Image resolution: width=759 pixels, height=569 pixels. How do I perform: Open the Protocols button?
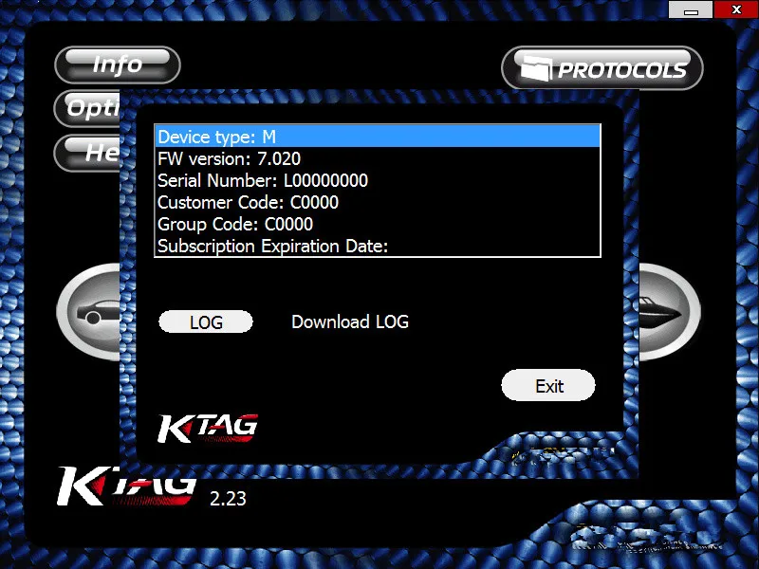[x=602, y=68]
